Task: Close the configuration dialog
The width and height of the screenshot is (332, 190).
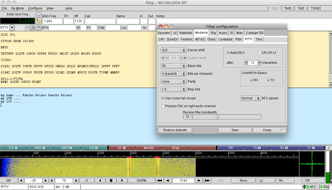Action: [x=269, y=130]
